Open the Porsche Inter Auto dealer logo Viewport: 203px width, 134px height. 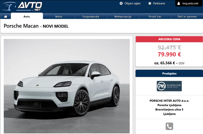tap(169, 86)
